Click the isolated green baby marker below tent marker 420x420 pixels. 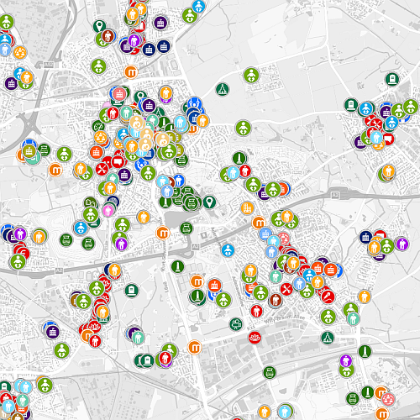(x=244, y=128)
